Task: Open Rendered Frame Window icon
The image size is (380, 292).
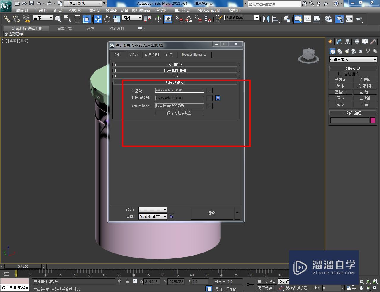Action: (349, 19)
